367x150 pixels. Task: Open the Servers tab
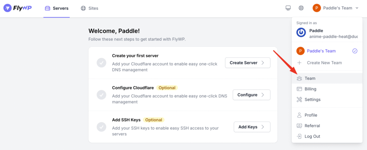coord(57,9)
